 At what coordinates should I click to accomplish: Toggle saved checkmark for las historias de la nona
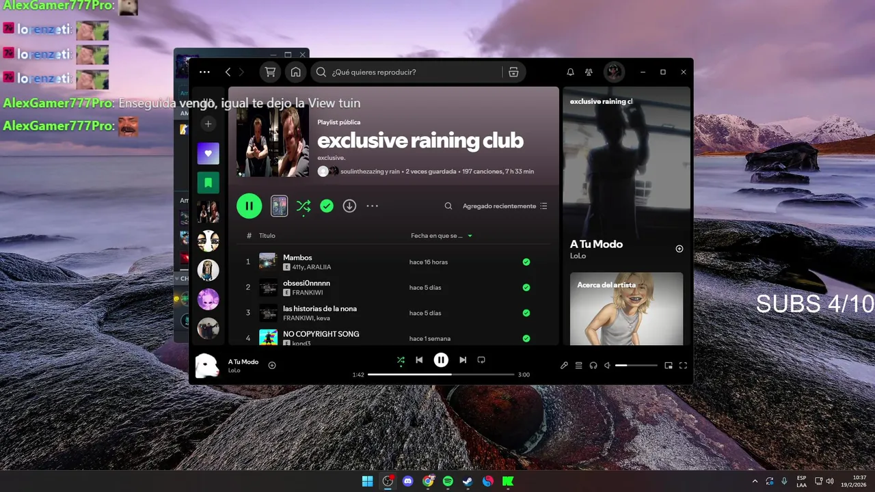point(526,313)
